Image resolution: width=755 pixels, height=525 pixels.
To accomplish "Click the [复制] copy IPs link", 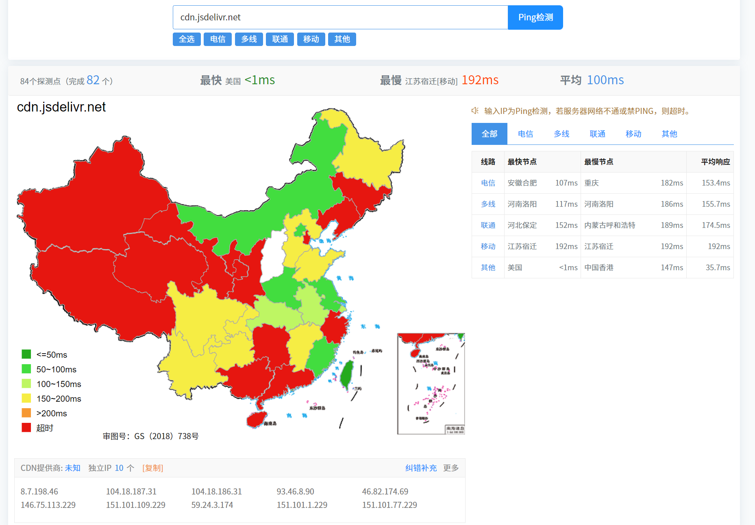I will 152,468.
